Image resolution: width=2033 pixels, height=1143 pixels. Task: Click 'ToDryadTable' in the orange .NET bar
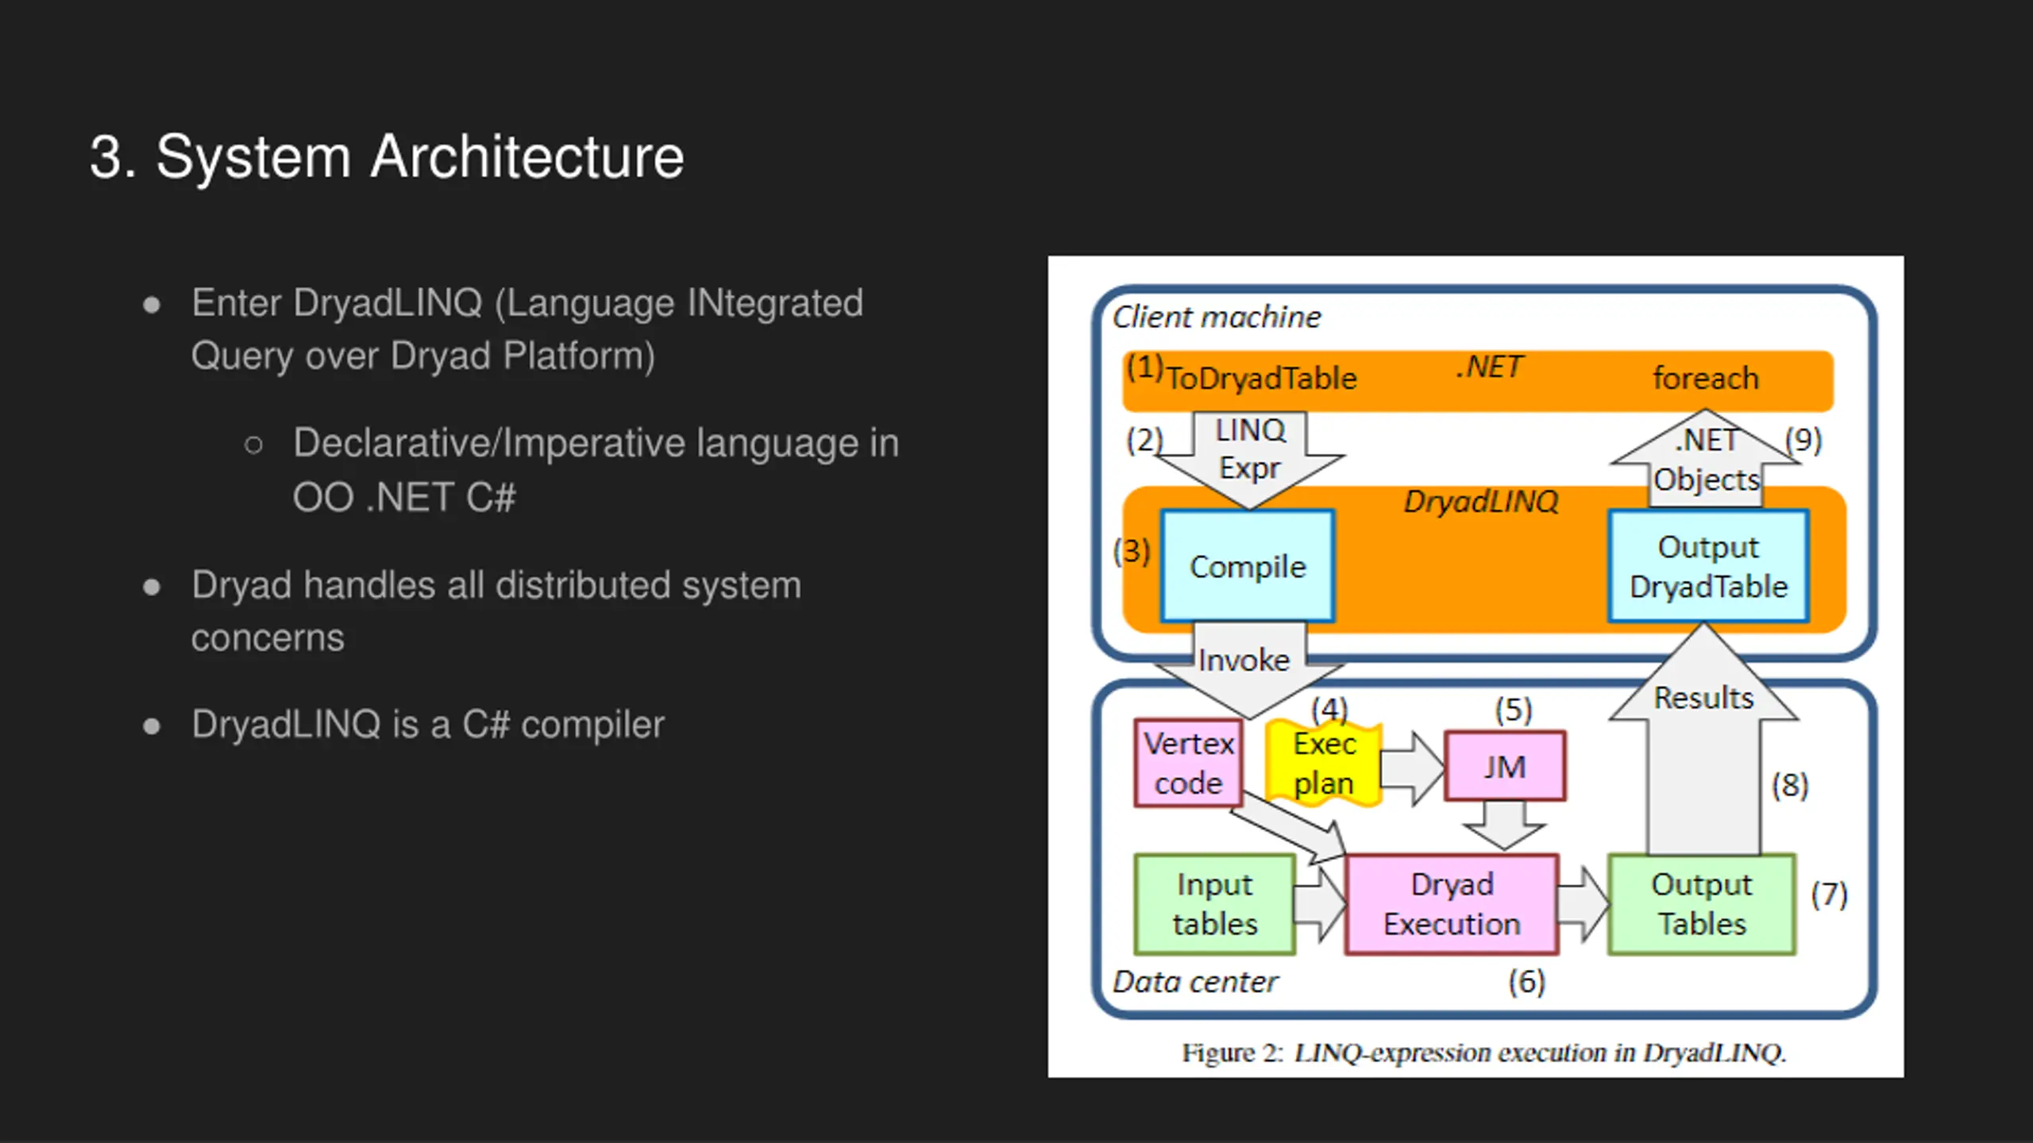click(1261, 379)
